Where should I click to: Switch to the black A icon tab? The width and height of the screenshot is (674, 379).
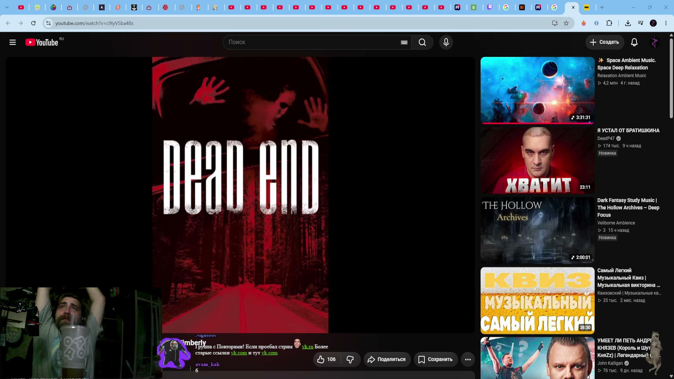coord(102,7)
